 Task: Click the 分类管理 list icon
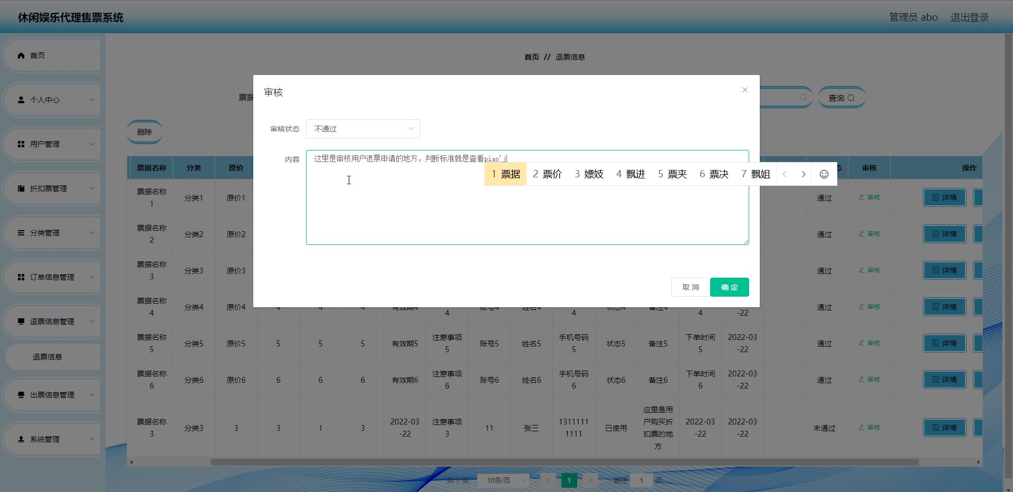pos(21,233)
